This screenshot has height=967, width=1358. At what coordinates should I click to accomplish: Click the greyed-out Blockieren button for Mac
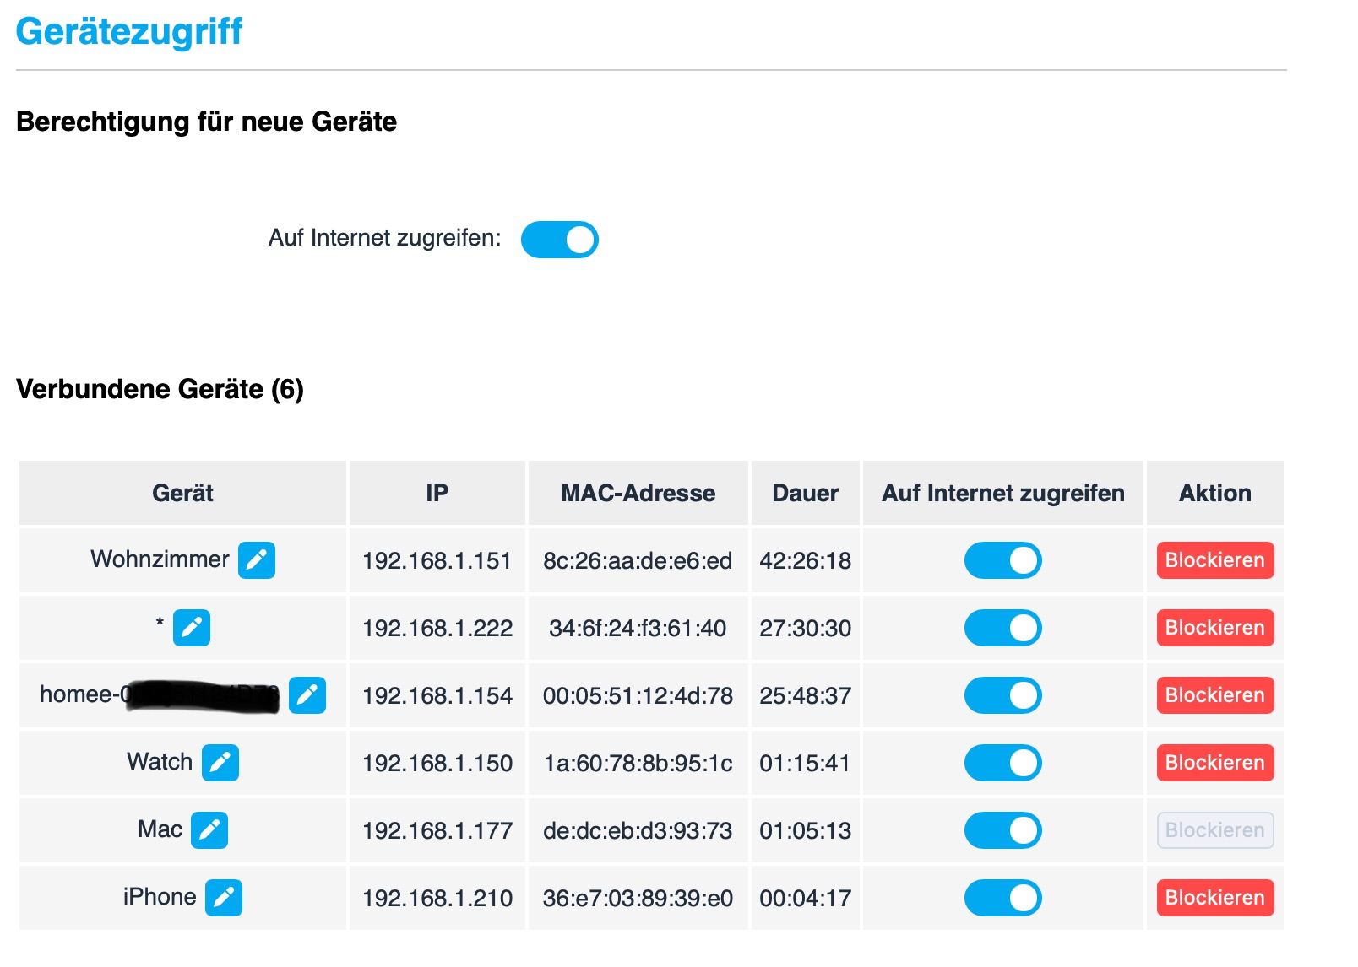click(1215, 830)
